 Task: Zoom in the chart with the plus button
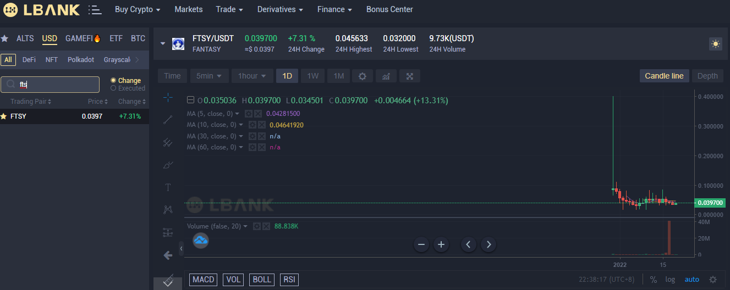tap(441, 244)
